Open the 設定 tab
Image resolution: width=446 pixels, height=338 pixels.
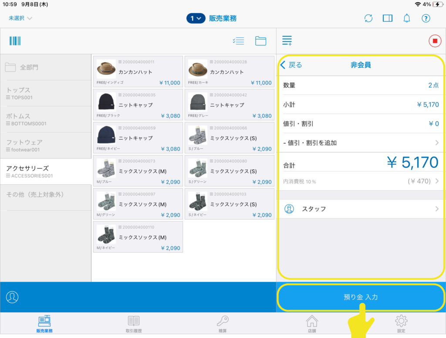pyautogui.click(x=401, y=324)
